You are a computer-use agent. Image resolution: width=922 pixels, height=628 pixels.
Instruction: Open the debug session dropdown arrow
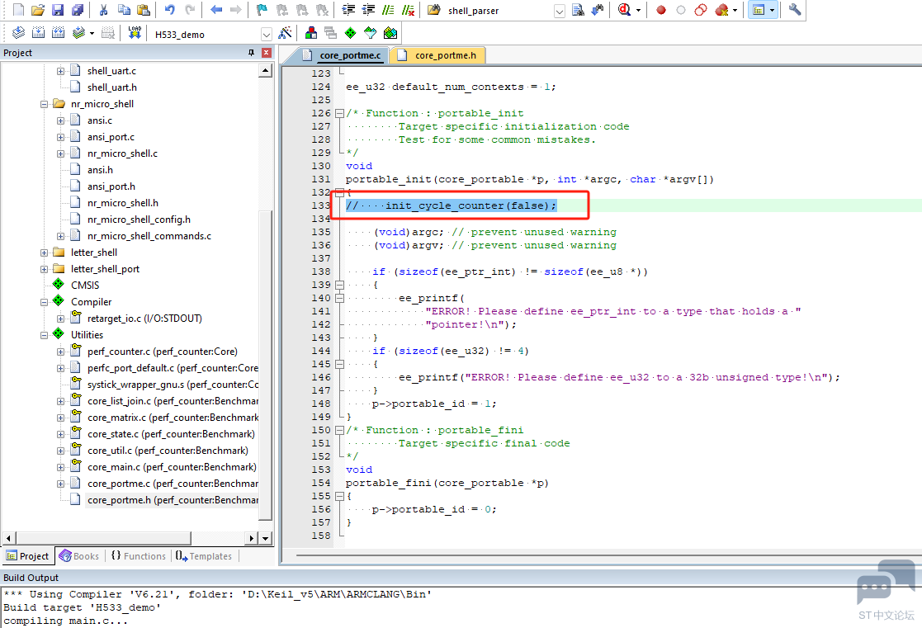click(x=638, y=10)
